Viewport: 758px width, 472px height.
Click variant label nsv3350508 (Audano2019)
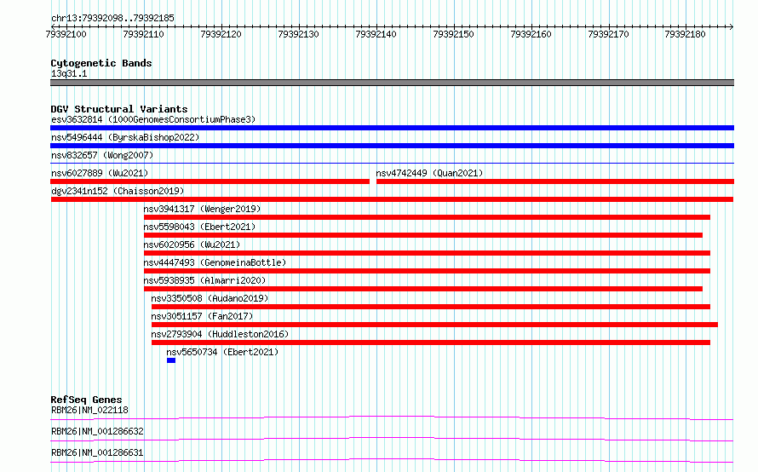[210, 298]
